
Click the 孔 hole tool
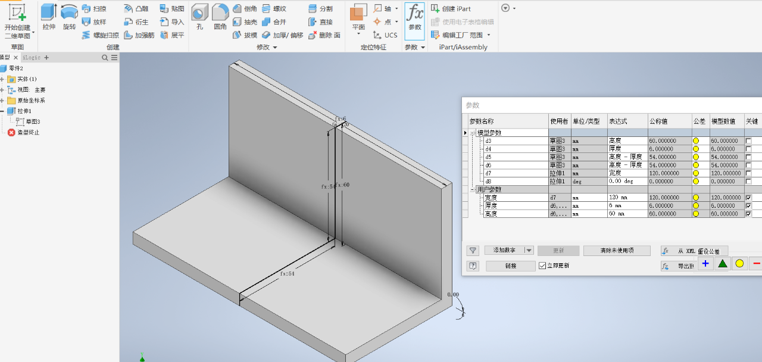pos(199,17)
